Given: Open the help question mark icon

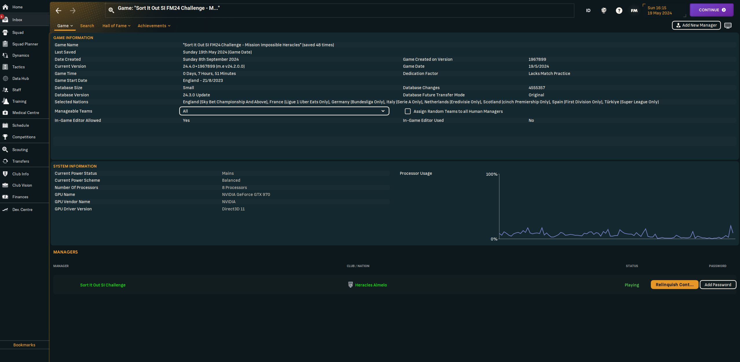Looking at the screenshot, I should point(619,10).
